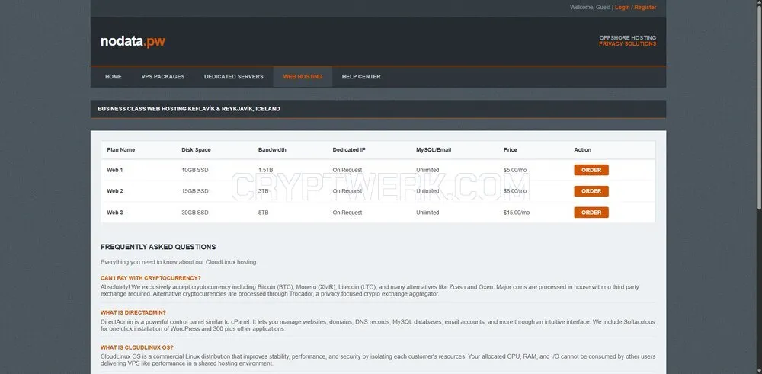Open the VPS PACKAGES menu
The height and width of the screenshot is (374, 762).
[163, 77]
